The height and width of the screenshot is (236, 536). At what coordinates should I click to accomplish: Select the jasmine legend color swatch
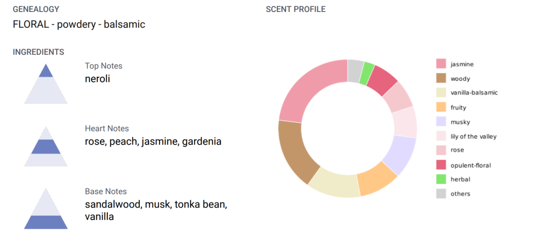(x=441, y=64)
